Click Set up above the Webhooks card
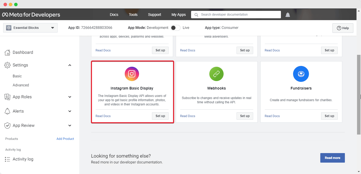Screen dimensions: 361x174 point(245,50)
